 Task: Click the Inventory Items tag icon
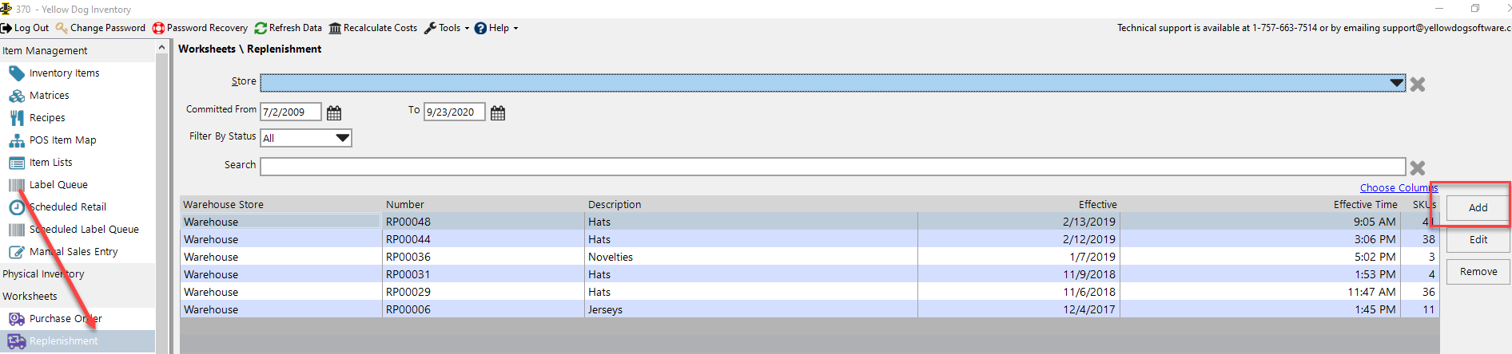tap(17, 73)
